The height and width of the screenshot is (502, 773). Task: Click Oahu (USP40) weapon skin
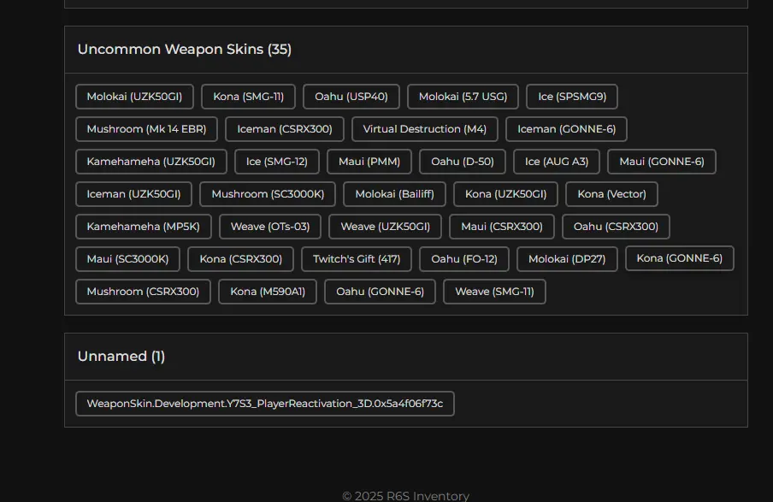point(351,97)
